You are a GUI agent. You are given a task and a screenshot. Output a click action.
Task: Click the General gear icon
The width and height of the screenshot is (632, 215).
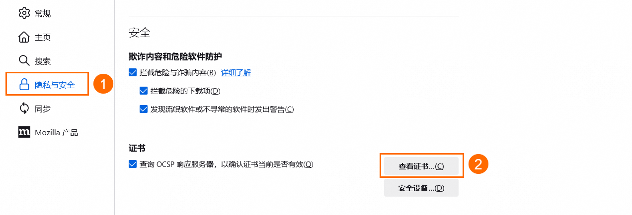(x=24, y=13)
